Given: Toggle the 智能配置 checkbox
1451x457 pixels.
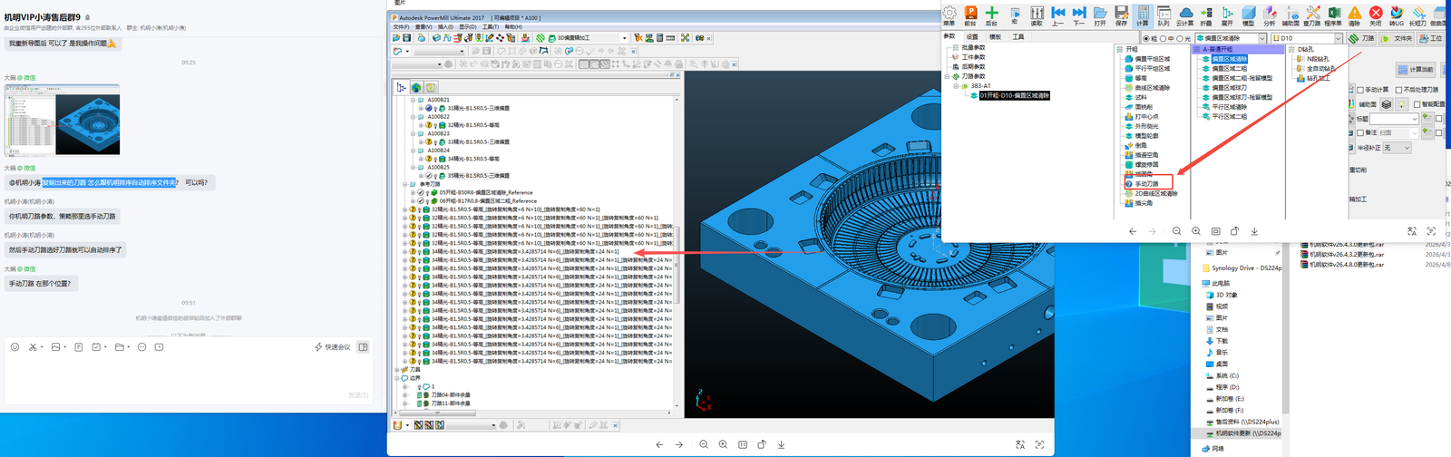Looking at the screenshot, I should pos(1417,104).
